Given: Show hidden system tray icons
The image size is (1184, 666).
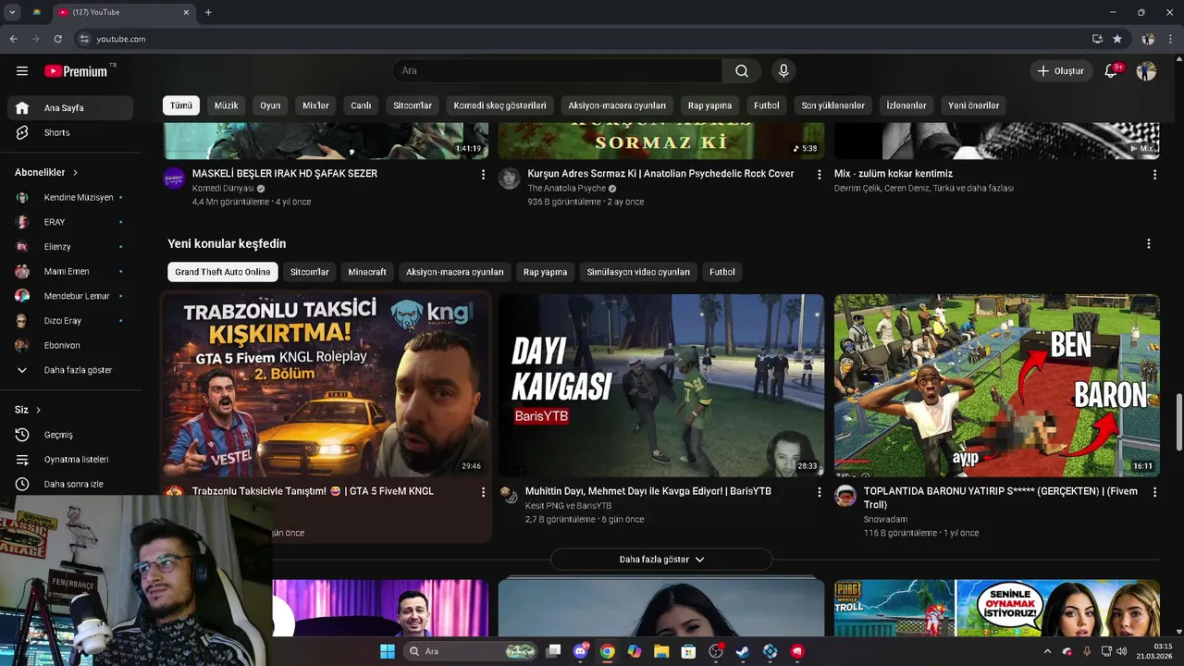Looking at the screenshot, I should pos(1047,651).
